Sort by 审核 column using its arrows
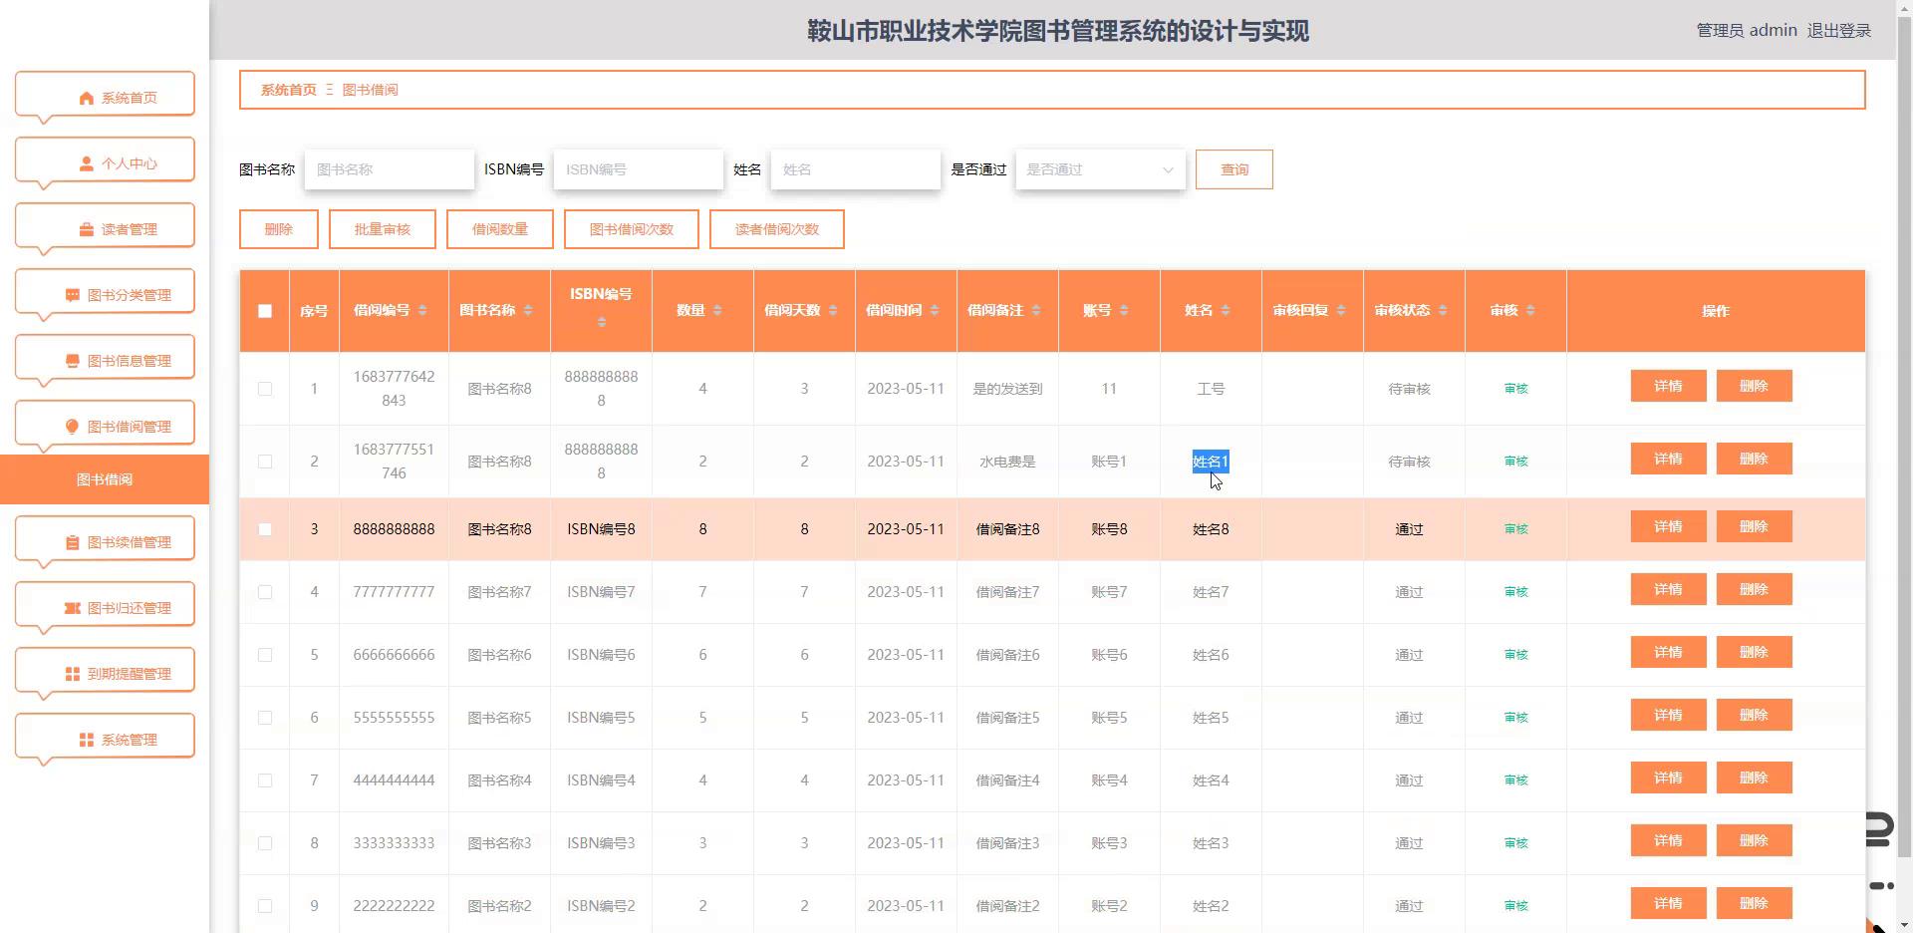 [1530, 311]
